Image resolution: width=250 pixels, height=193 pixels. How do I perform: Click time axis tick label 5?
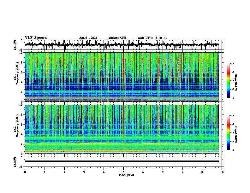point(123,172)
